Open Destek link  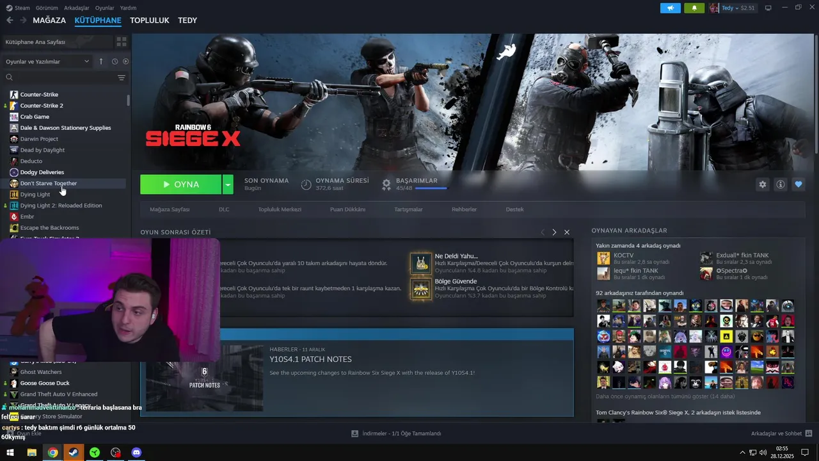(515, 209)
